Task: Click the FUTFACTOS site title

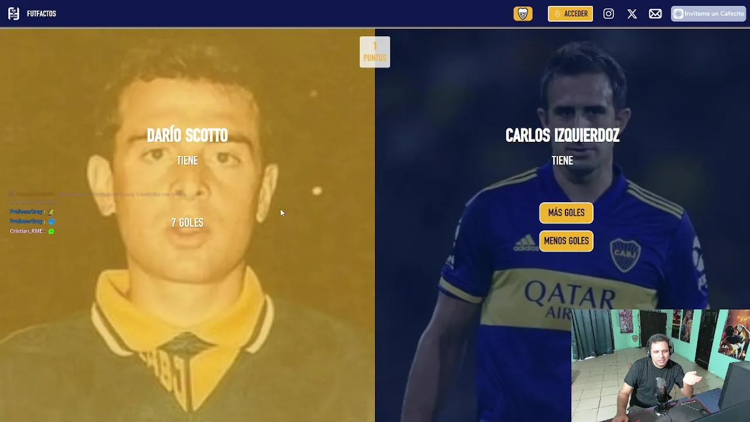Action: click(x=42, y=13)
